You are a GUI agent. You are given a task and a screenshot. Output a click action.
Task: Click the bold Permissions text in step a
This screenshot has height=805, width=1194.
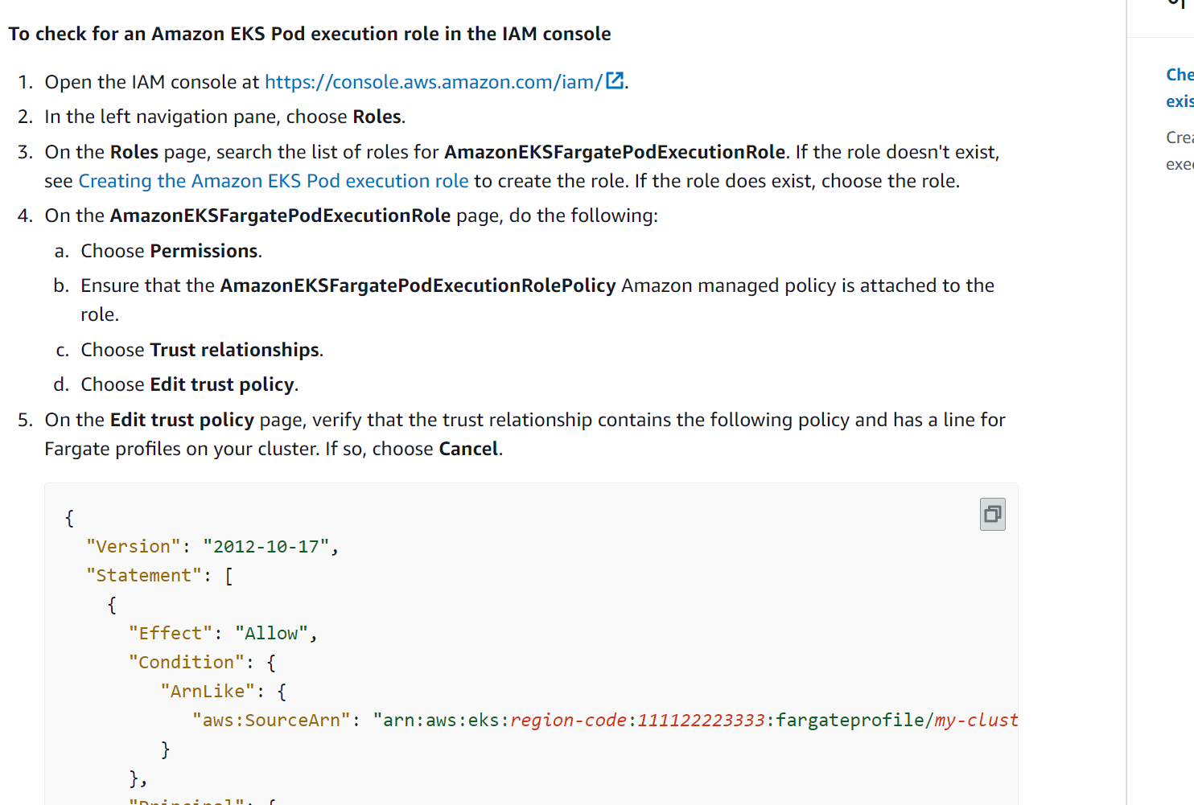click(204, 251)
